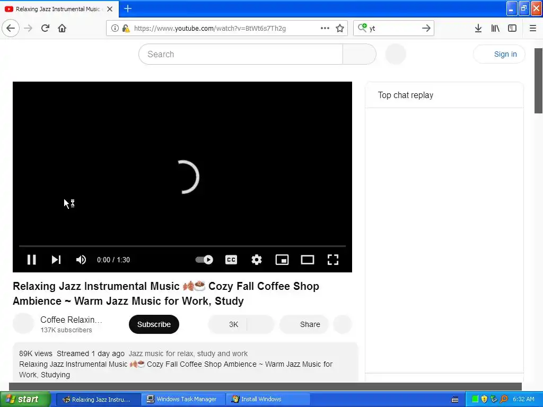Click the '0:00 / 1:30' time display
Viewport: 543px width, 407px height.
point(113,260)
